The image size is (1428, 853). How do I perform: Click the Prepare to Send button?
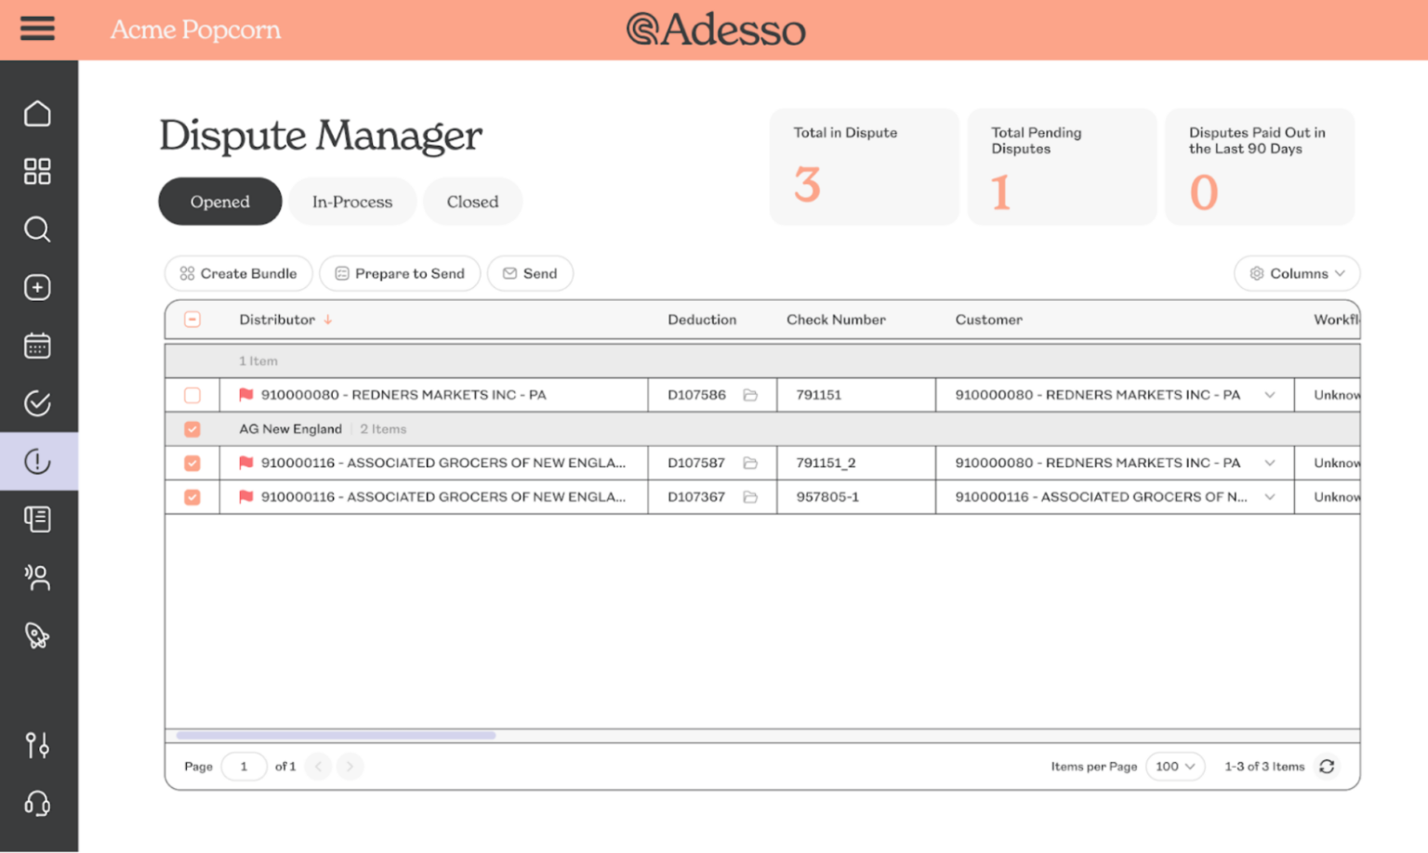400,273
